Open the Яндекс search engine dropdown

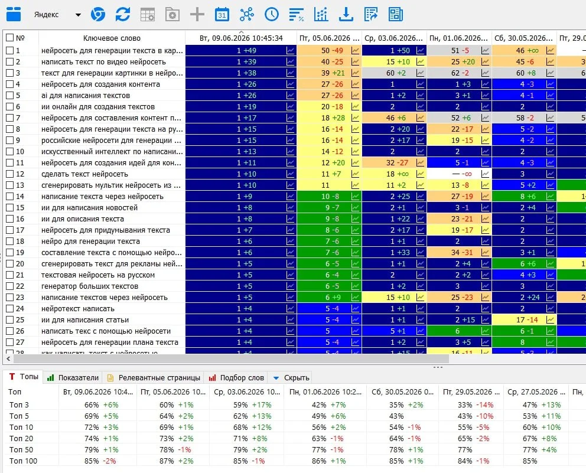(x=57, y=15)
